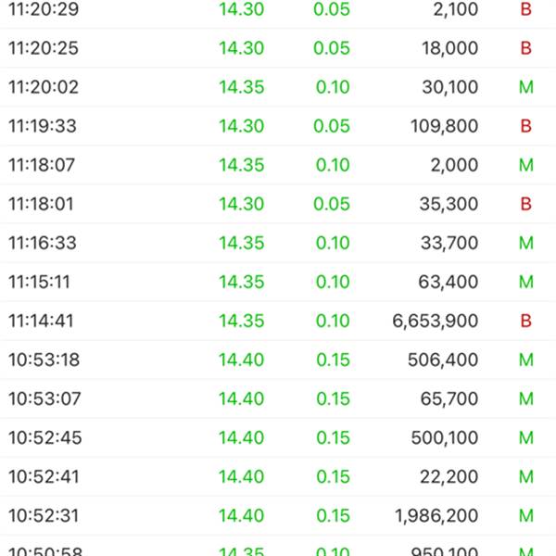Screen dimensions: 556x556
Task: Tap the M marker on the 11:15:11 row
Action: pyautogui.click(x=525, y=282)
